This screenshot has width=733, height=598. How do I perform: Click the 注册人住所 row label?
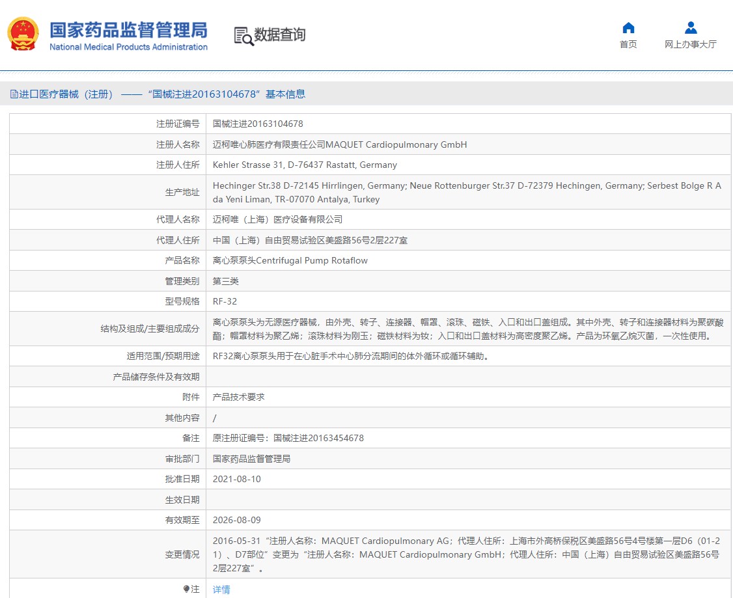[178, 165]
